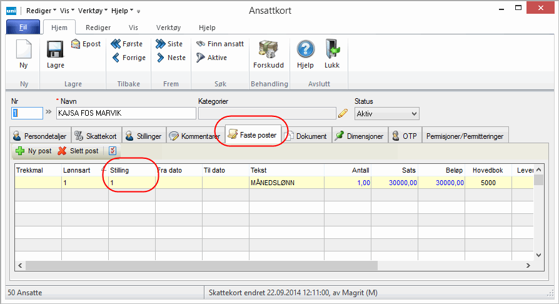Delete the entry with Slett post

[78, 151]
